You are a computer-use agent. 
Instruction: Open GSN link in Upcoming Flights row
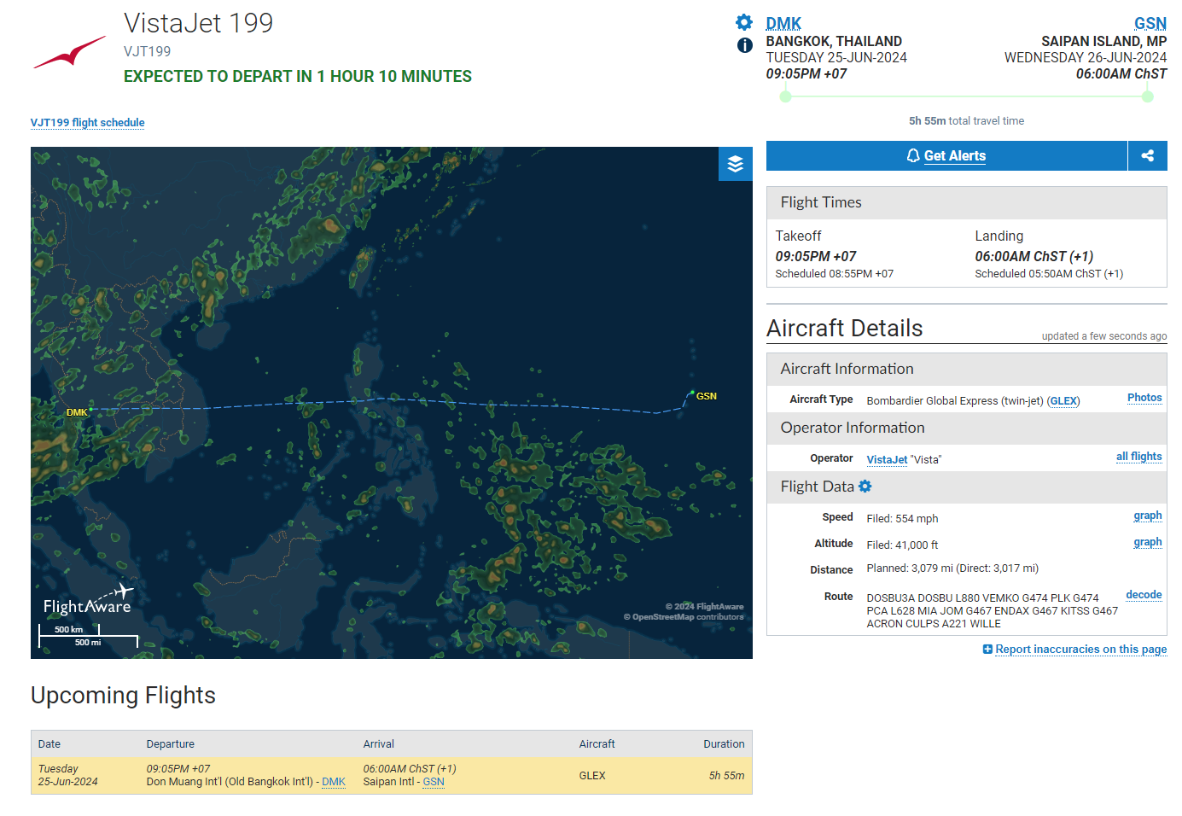[434, 781]
